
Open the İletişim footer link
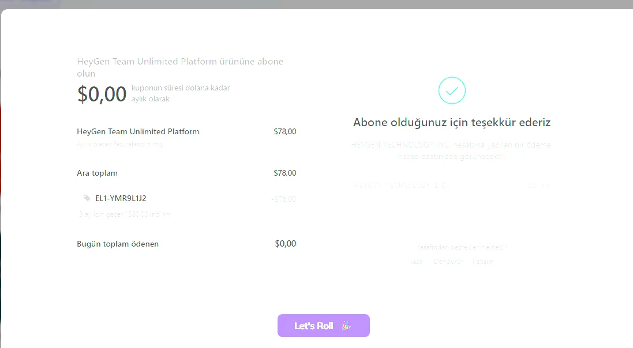coord(482,262)
